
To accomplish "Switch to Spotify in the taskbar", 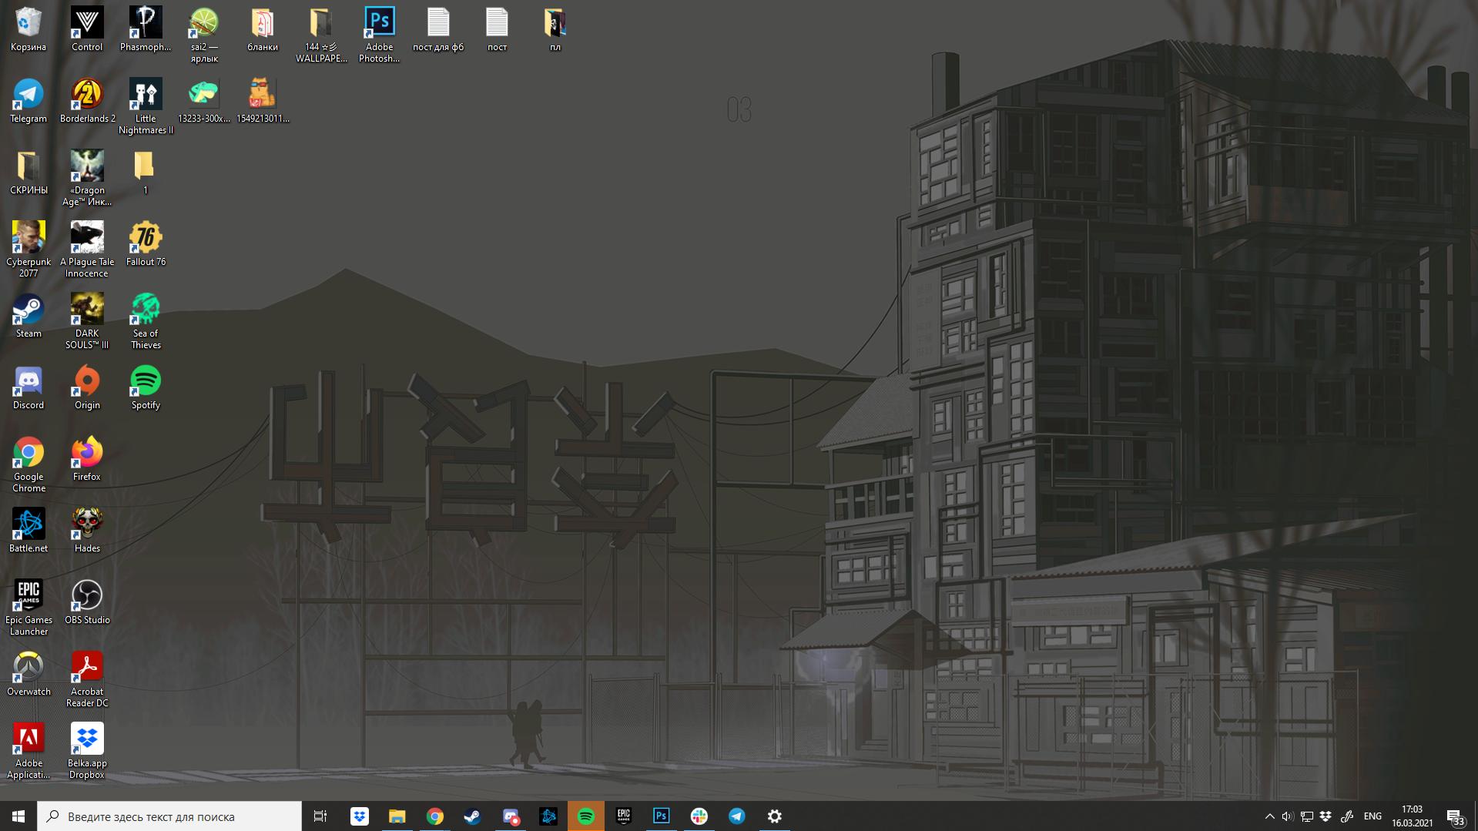I will tap(586, 816).
